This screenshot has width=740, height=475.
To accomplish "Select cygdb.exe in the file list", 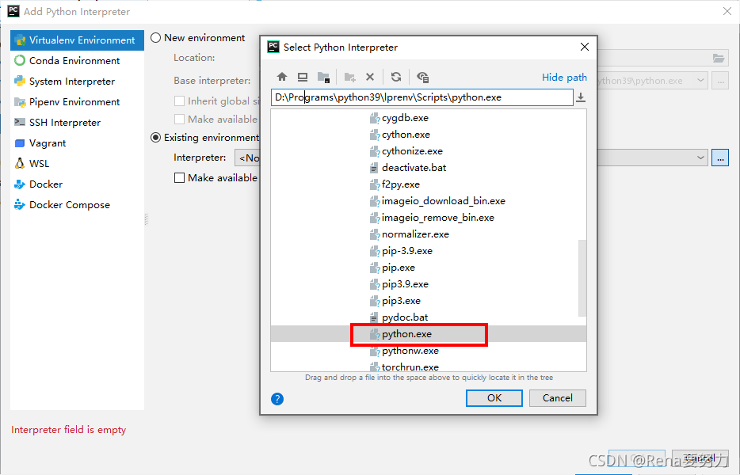I will pos(405,118).
